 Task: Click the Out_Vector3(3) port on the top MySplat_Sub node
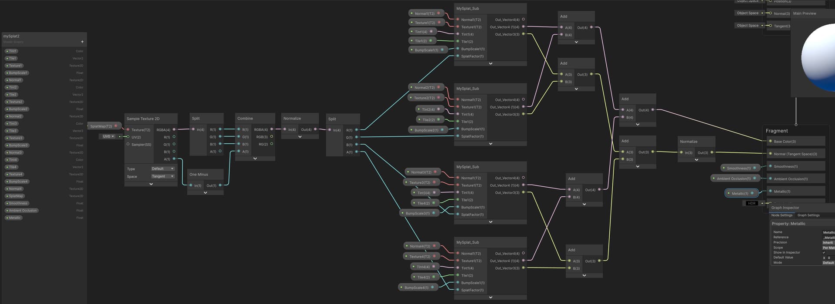tap(523, 34)
